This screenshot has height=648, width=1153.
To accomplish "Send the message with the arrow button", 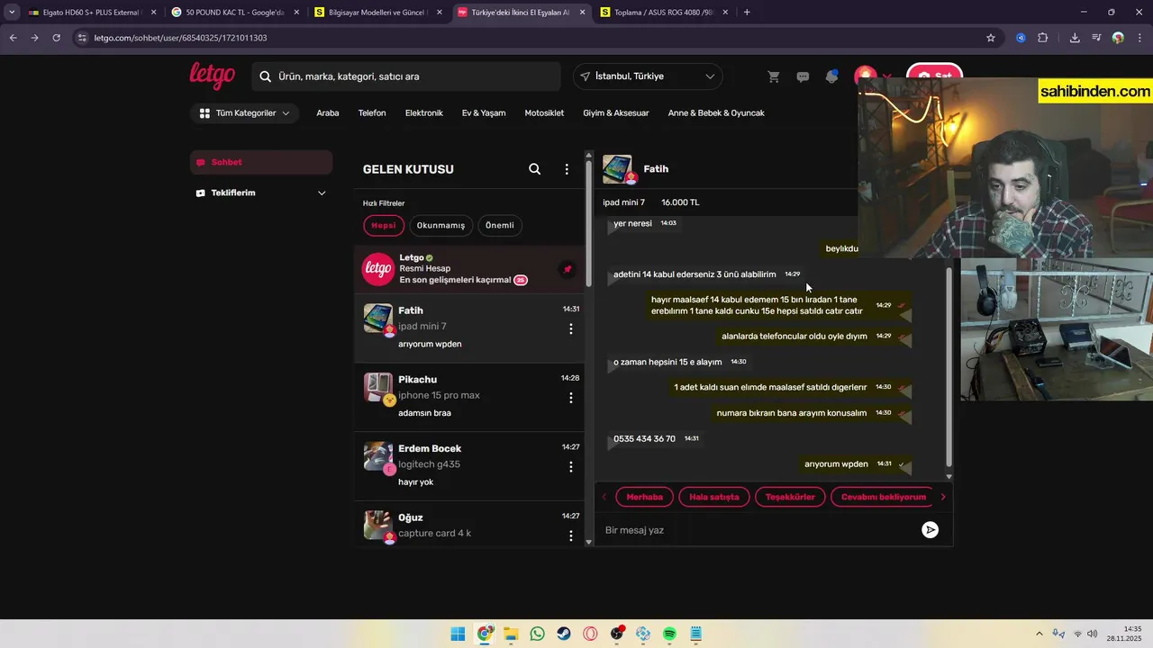I will click(930, 530).
